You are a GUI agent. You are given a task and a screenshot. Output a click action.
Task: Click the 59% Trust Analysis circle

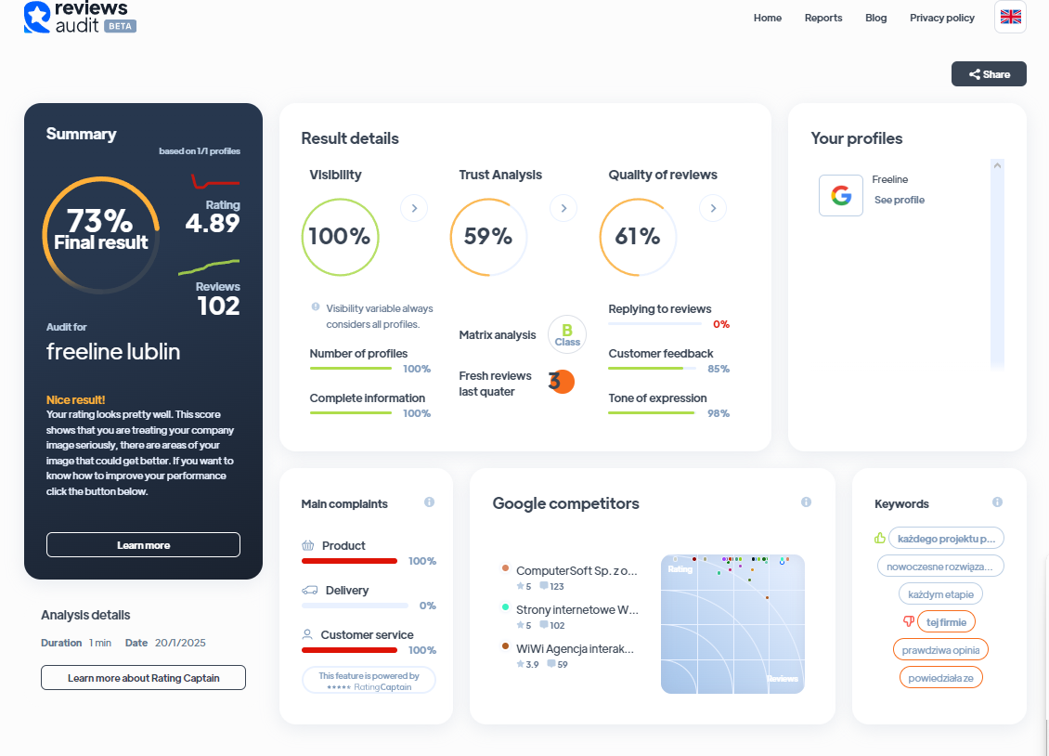pyautogui.click(x=488, y=237)
